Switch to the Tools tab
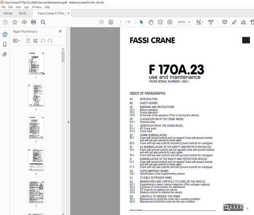Screen dimensions: 254x215 23,13
